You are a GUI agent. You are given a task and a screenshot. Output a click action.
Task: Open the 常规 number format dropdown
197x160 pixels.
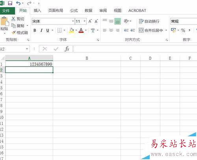tap(184, 21)
